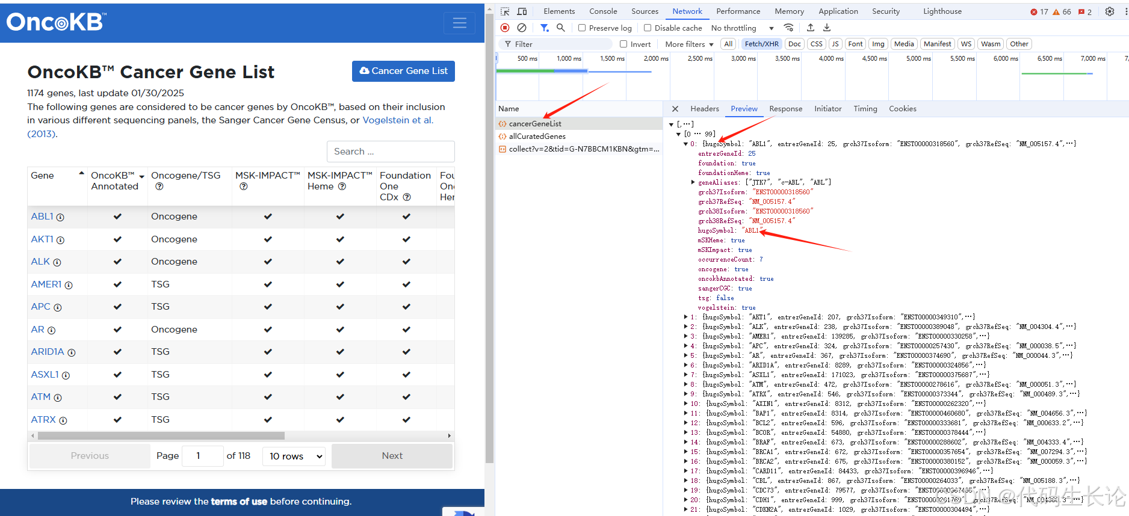Stop recording network log

(x=505, y=28)
